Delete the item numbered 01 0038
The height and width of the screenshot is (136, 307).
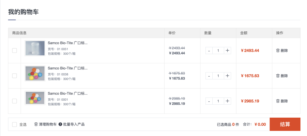pos(282,76)
